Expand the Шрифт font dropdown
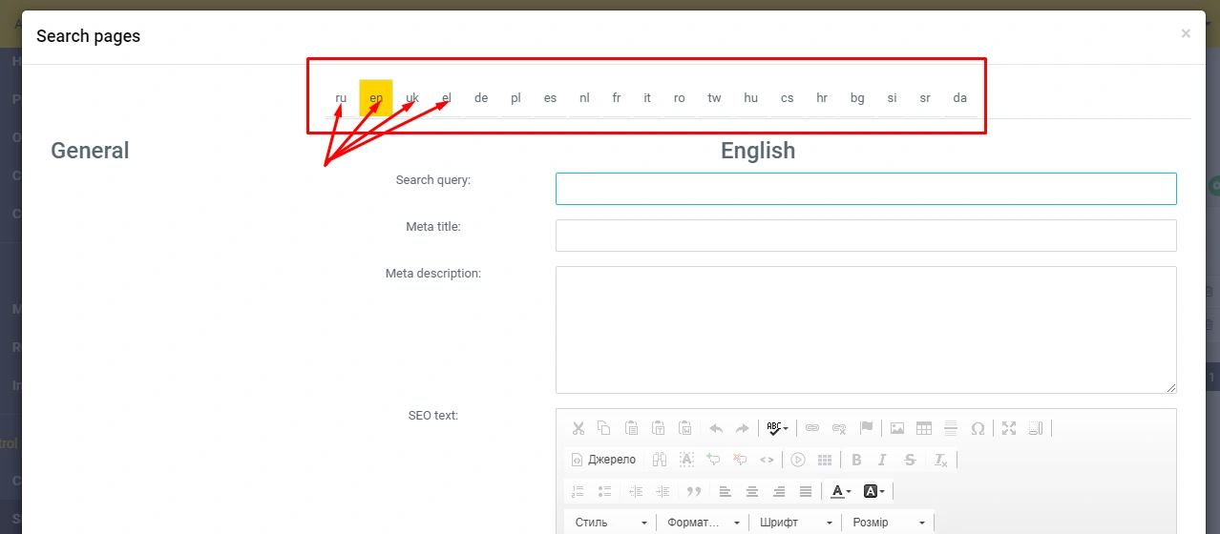This screenshot has width=1220, height=534. click(793, 523)
